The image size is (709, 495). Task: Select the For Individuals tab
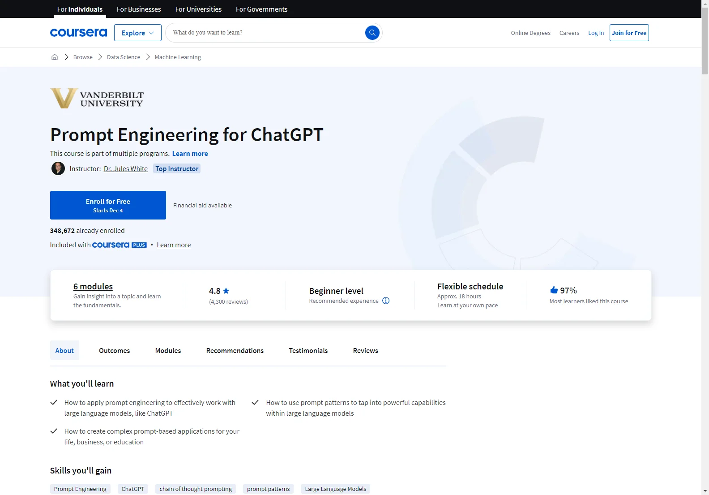point(80,9)
